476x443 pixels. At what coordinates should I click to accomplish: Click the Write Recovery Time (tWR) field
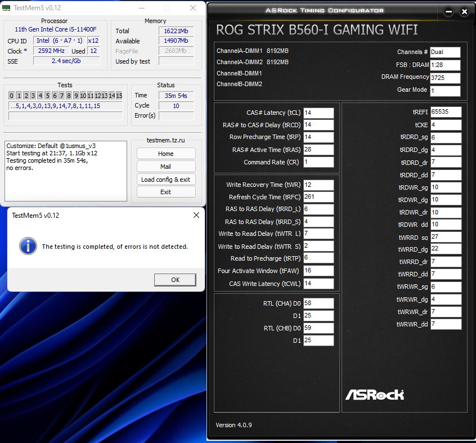318,185
